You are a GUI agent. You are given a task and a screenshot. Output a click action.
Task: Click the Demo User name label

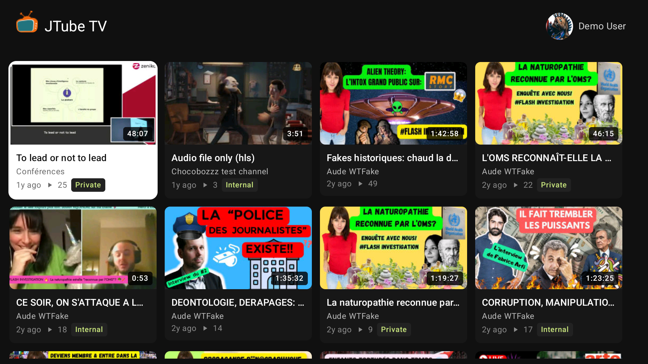pos(602,26)
